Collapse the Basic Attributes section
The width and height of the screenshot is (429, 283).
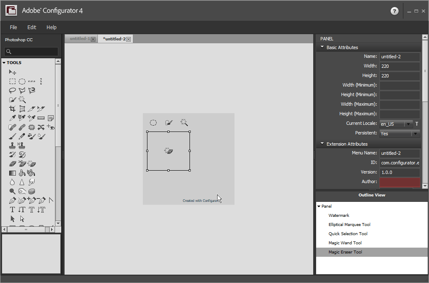[322, 47]
